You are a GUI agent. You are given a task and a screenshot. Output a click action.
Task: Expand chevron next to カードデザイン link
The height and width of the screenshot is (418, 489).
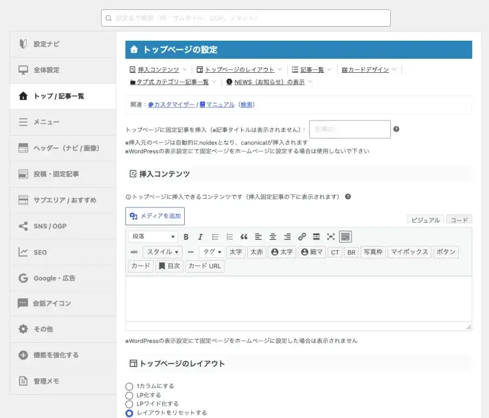(x=394, y=69)
